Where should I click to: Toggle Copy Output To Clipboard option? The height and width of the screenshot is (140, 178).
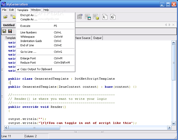(46, 69)
